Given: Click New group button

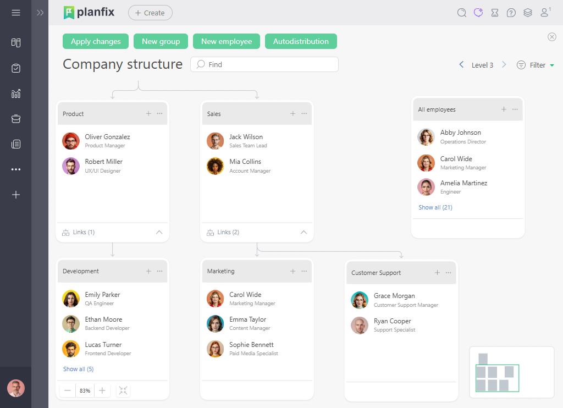Looking at the screenshot, I should [161, 41].
